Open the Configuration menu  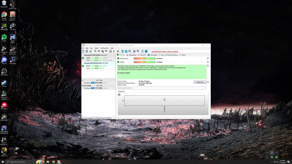pyautogui.click(x=105, y=48)
